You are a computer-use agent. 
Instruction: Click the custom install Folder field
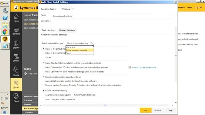pos(90,57)
